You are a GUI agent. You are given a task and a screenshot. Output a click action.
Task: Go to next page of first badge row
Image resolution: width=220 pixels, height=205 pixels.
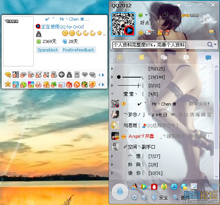[x=103, y=75]
